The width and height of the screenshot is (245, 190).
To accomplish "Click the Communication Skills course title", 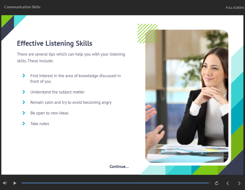I will pos(22,7).
